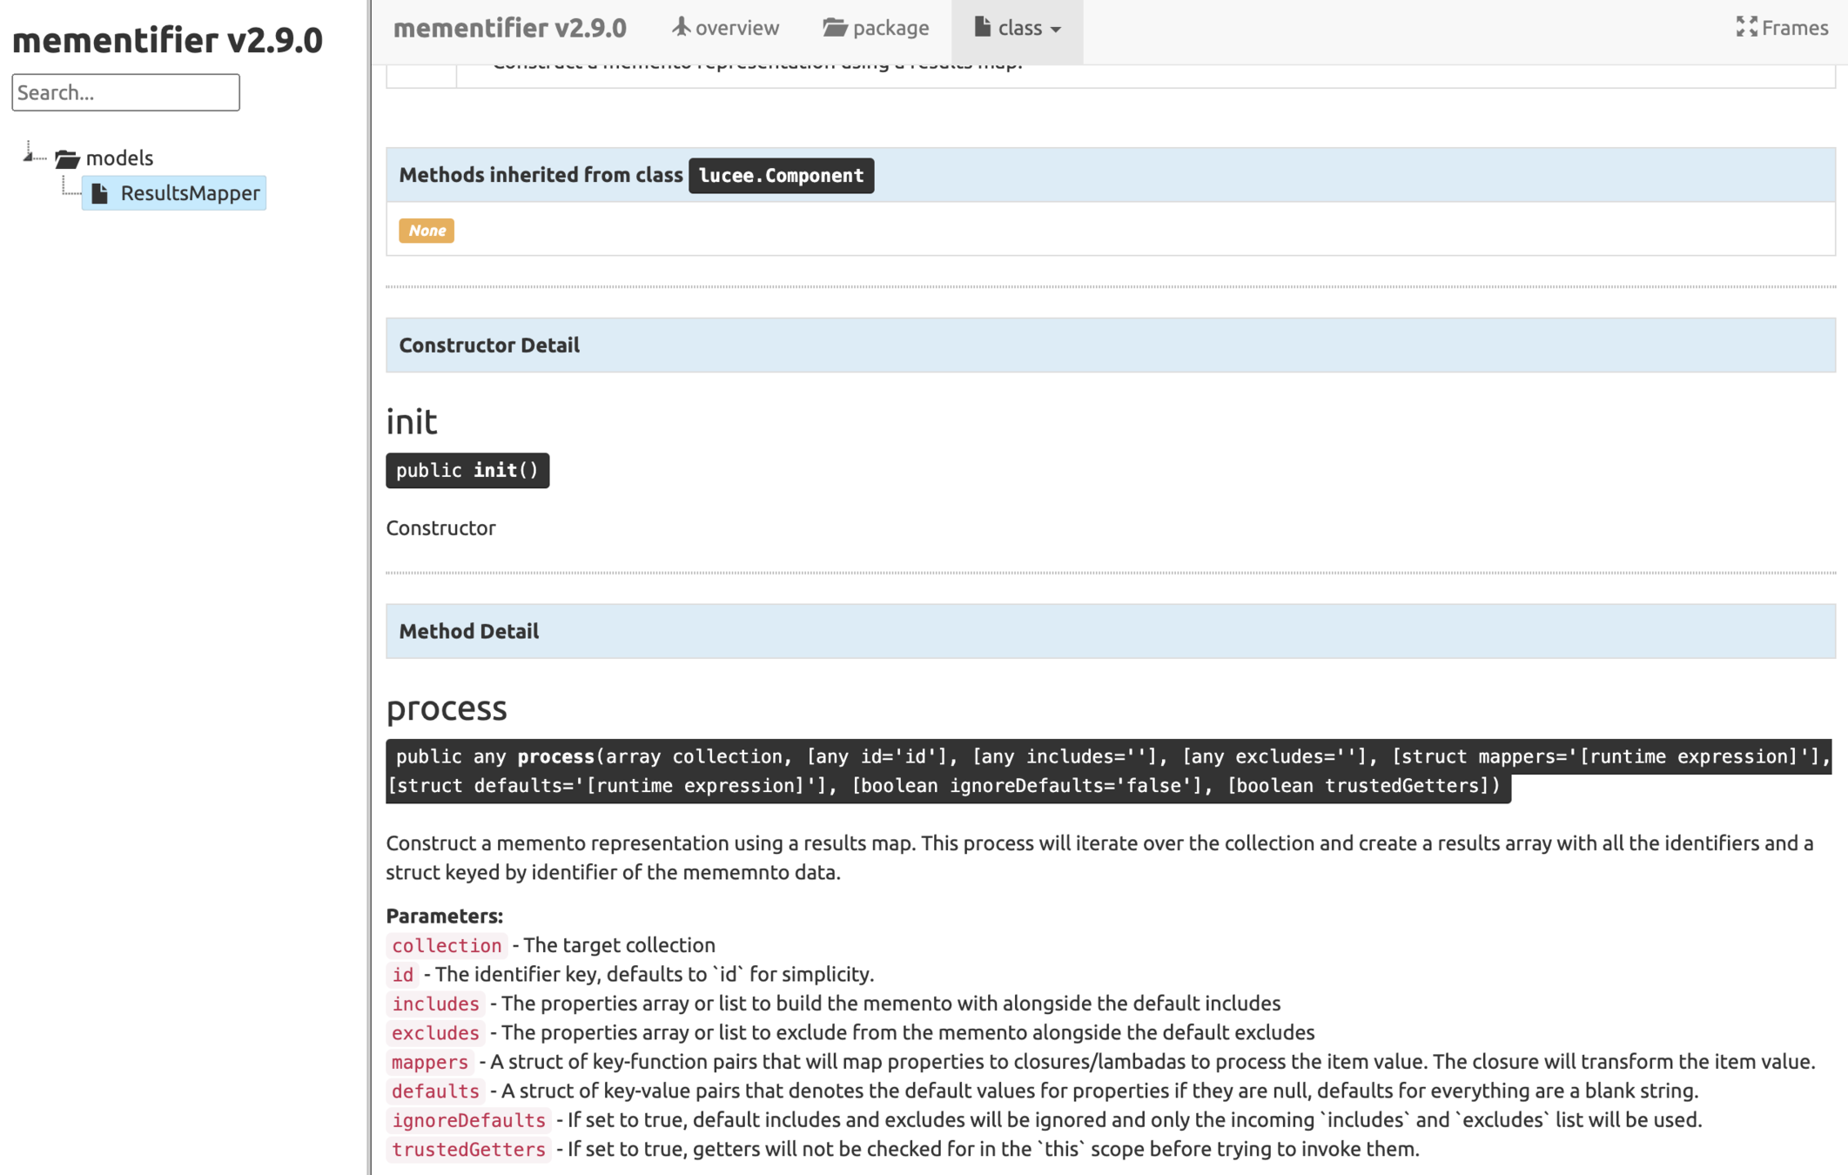Click the mementifier v2.9.0 navbar brand
The height and width of the screenshot is (1175, 1848).
[x=509, y=28]
